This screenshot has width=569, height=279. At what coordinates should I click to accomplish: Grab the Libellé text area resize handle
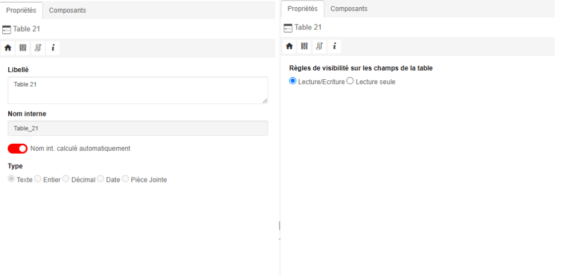pyautogui.click(x=265, y=100)
